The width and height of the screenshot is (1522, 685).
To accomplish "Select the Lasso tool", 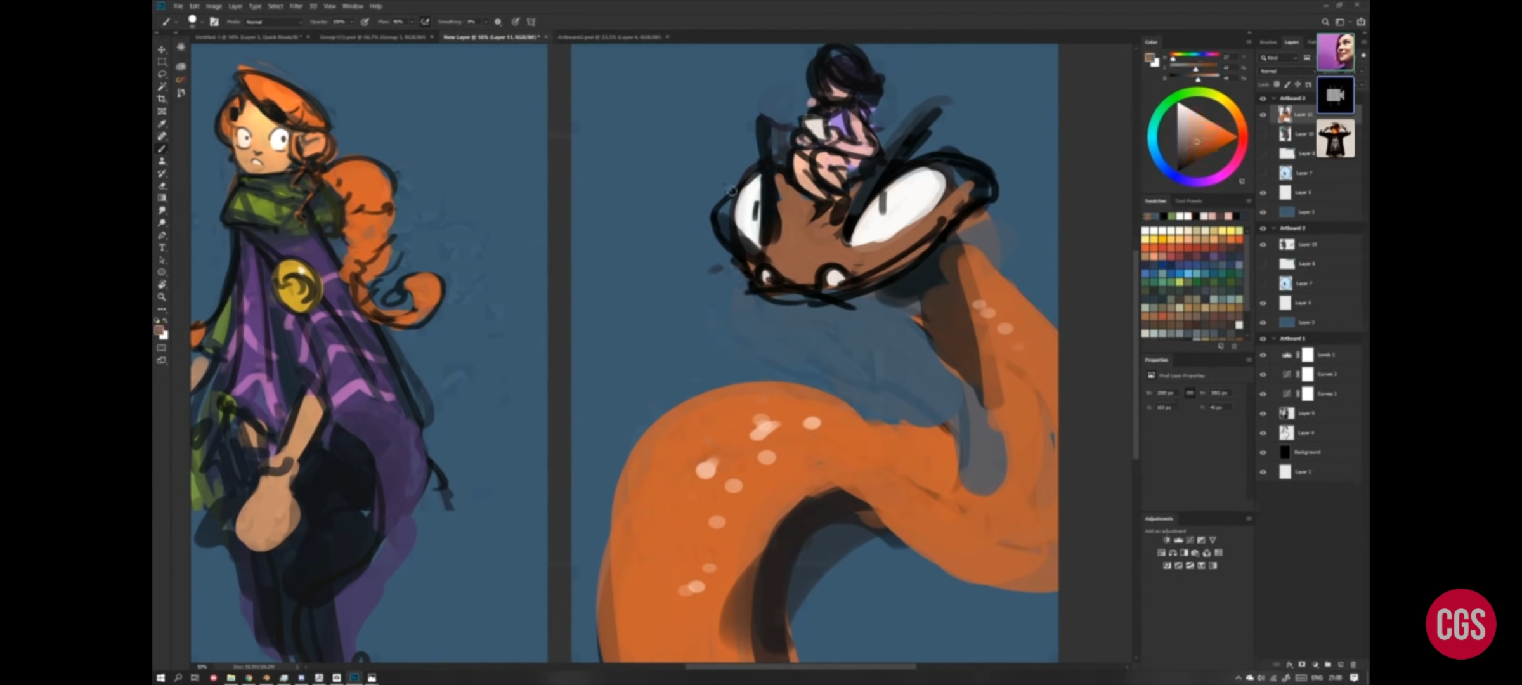I will 162,74.
